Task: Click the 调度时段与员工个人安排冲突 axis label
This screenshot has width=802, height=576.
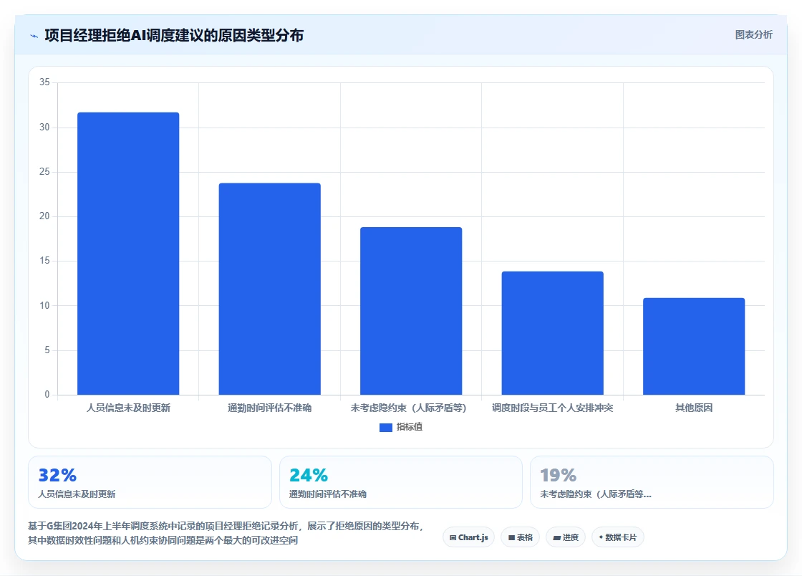Action: point(552,408)
